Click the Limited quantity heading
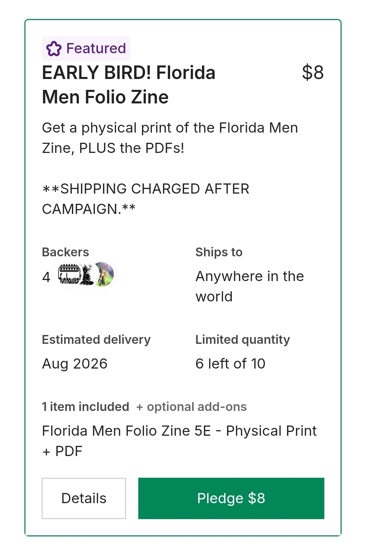366x552 pixels. (x=243, y=339)
